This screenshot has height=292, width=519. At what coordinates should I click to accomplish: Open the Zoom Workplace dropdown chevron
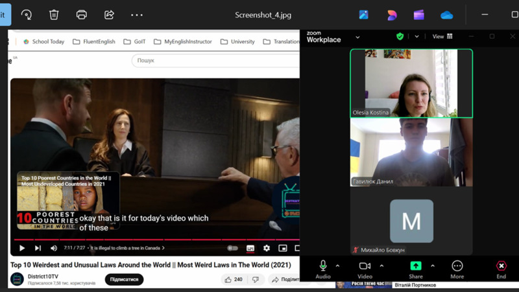coord(357,37)
